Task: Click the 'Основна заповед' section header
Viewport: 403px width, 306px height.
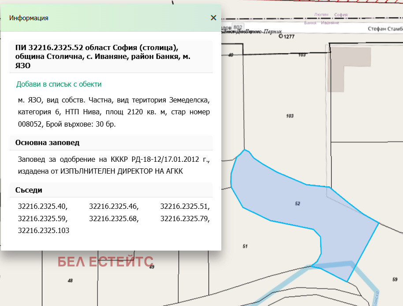Action: (47, 143)
